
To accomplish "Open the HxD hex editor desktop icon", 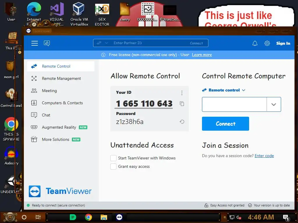I will pos(102,14).
